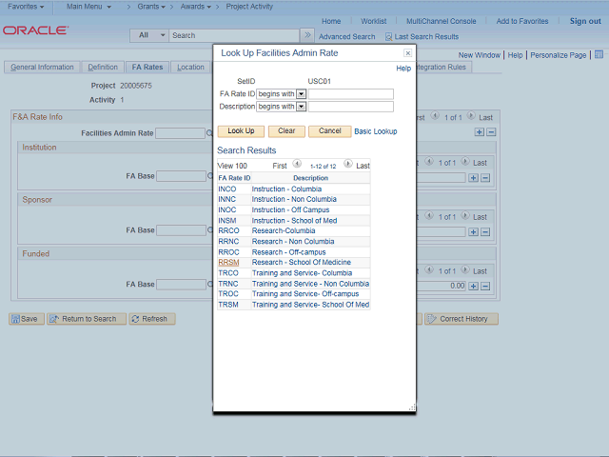Delete row in F&A Rate Info section
Viewport: 609px width, 457px height.
pyautogui.click(x=491, y=132)
